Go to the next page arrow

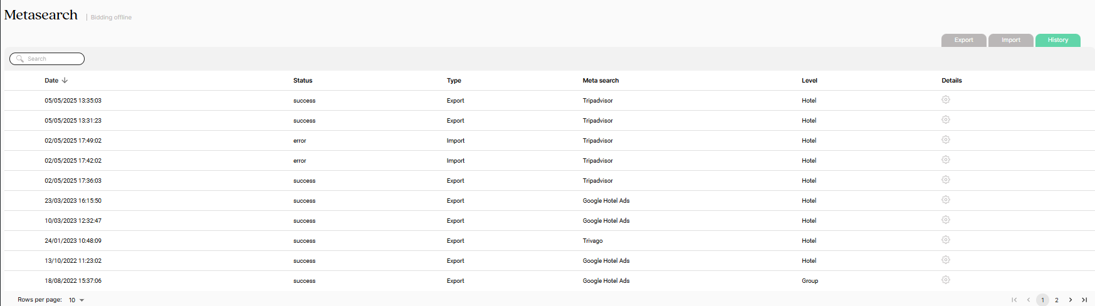(x=1071, y=300)
